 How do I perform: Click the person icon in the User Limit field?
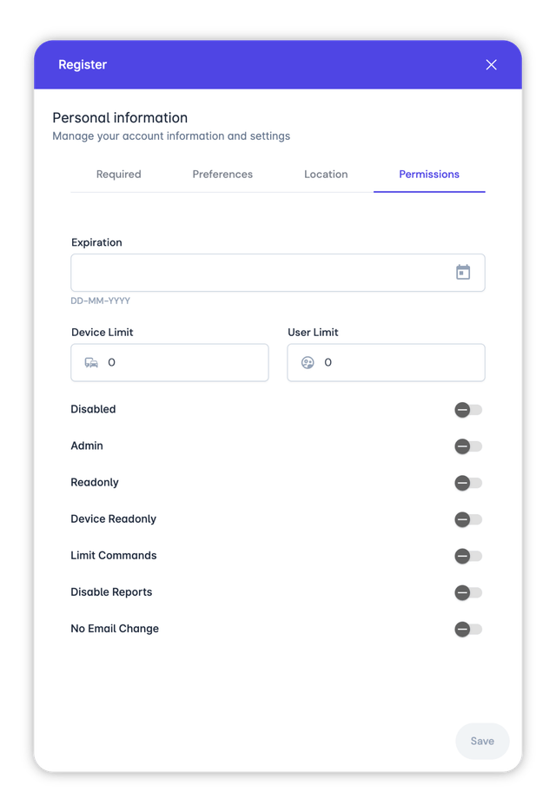(x=308, y=362)
